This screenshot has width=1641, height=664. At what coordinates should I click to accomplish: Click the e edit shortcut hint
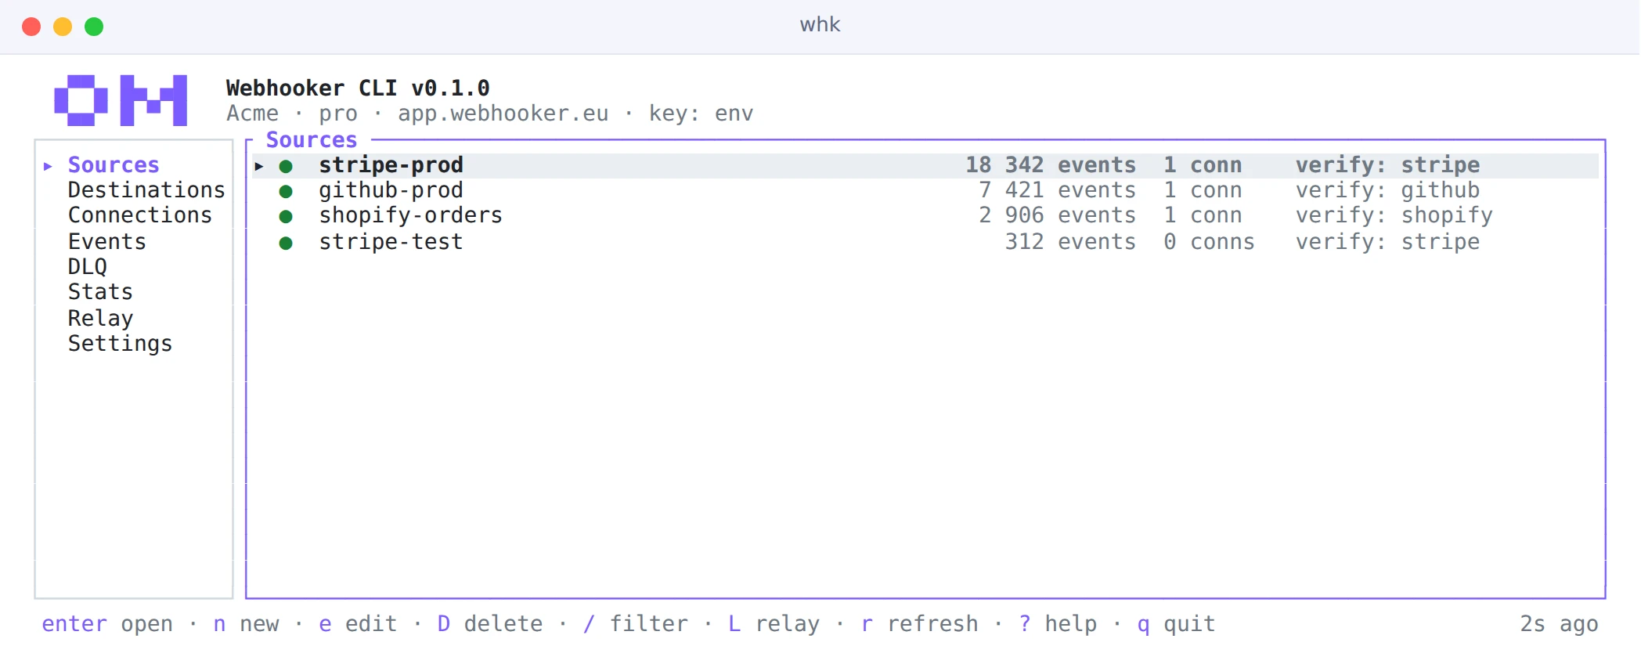(x=358, y=624)
